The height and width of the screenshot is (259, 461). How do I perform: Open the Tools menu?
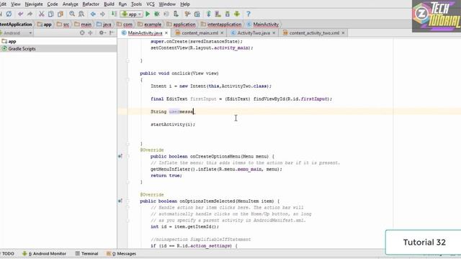pyautogui.click(x=136, y=4)
